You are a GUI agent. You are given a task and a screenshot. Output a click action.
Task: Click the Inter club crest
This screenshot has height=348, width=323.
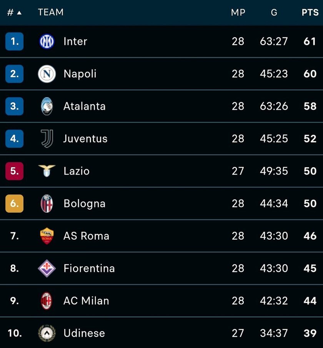point(47,42)
